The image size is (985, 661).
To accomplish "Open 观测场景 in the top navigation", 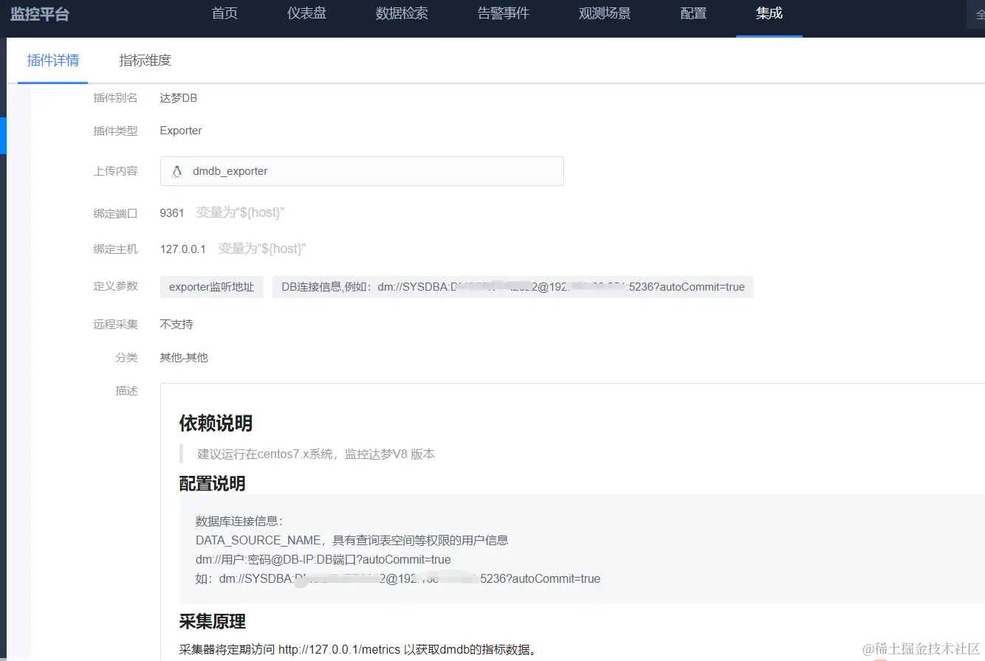I will [605, 13].
